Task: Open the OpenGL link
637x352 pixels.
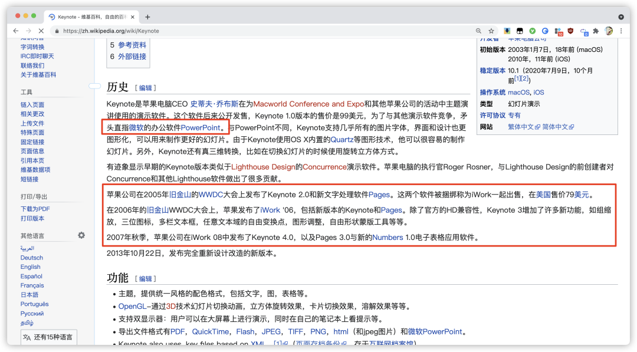Action: pos(133,306)
